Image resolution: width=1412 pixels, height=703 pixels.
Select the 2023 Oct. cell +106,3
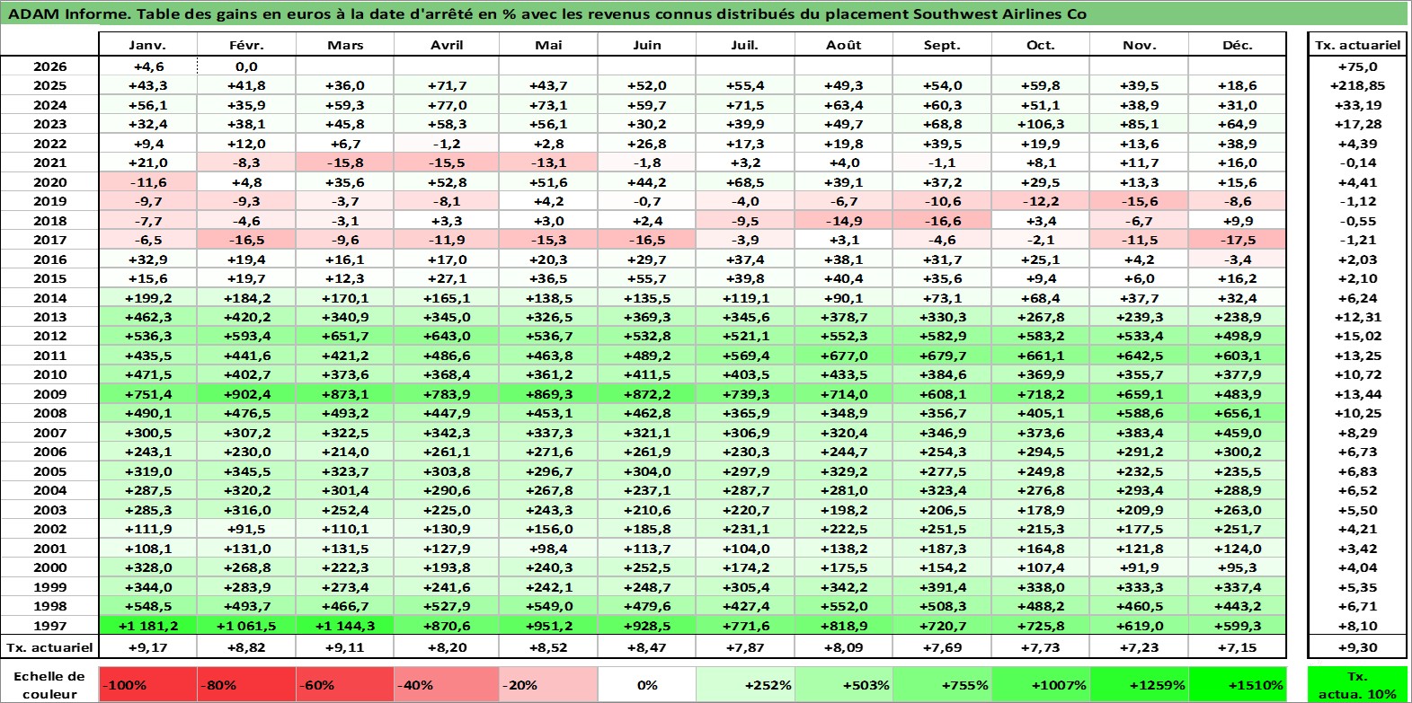coord(1041,124)
